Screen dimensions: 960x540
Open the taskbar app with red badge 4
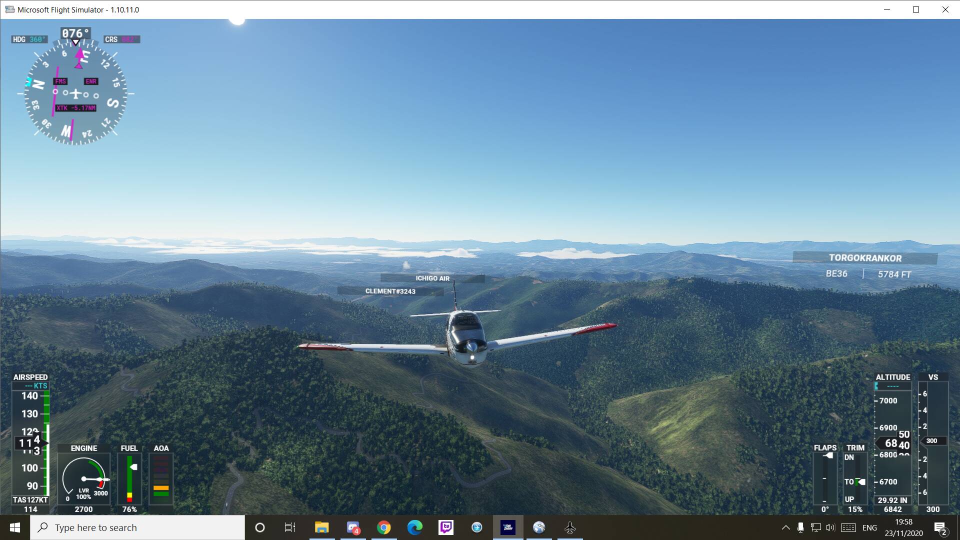click(x=353, y=527)
